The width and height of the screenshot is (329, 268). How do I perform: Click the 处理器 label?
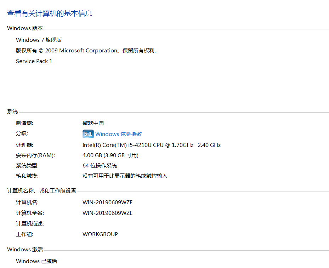(24, 145)
